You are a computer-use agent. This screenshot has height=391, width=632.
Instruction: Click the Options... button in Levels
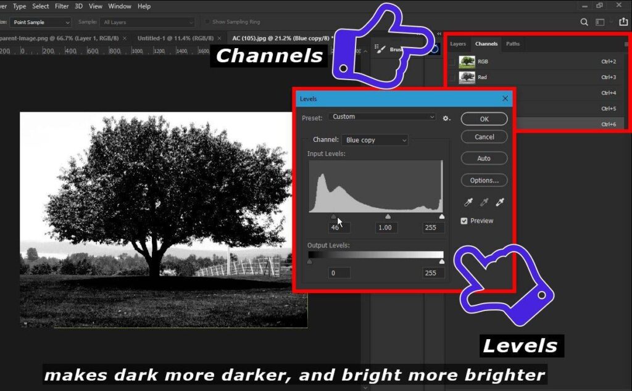[484, 181]
